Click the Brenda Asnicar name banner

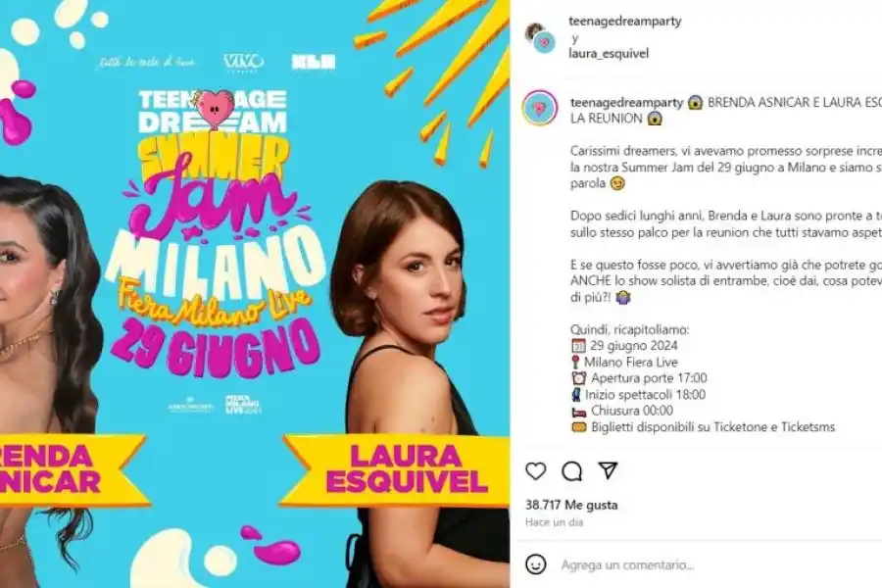click(x=72, y=469)
